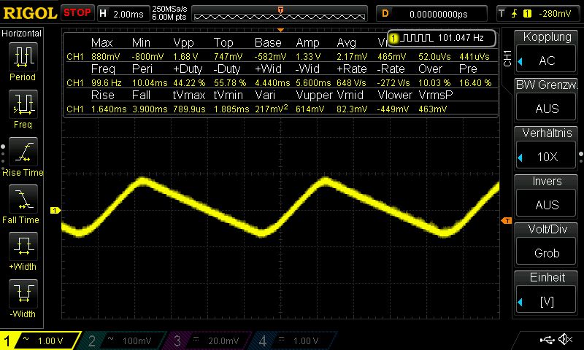
Task: Click the vertical CH1 menu label
Action: click(507, 58)
